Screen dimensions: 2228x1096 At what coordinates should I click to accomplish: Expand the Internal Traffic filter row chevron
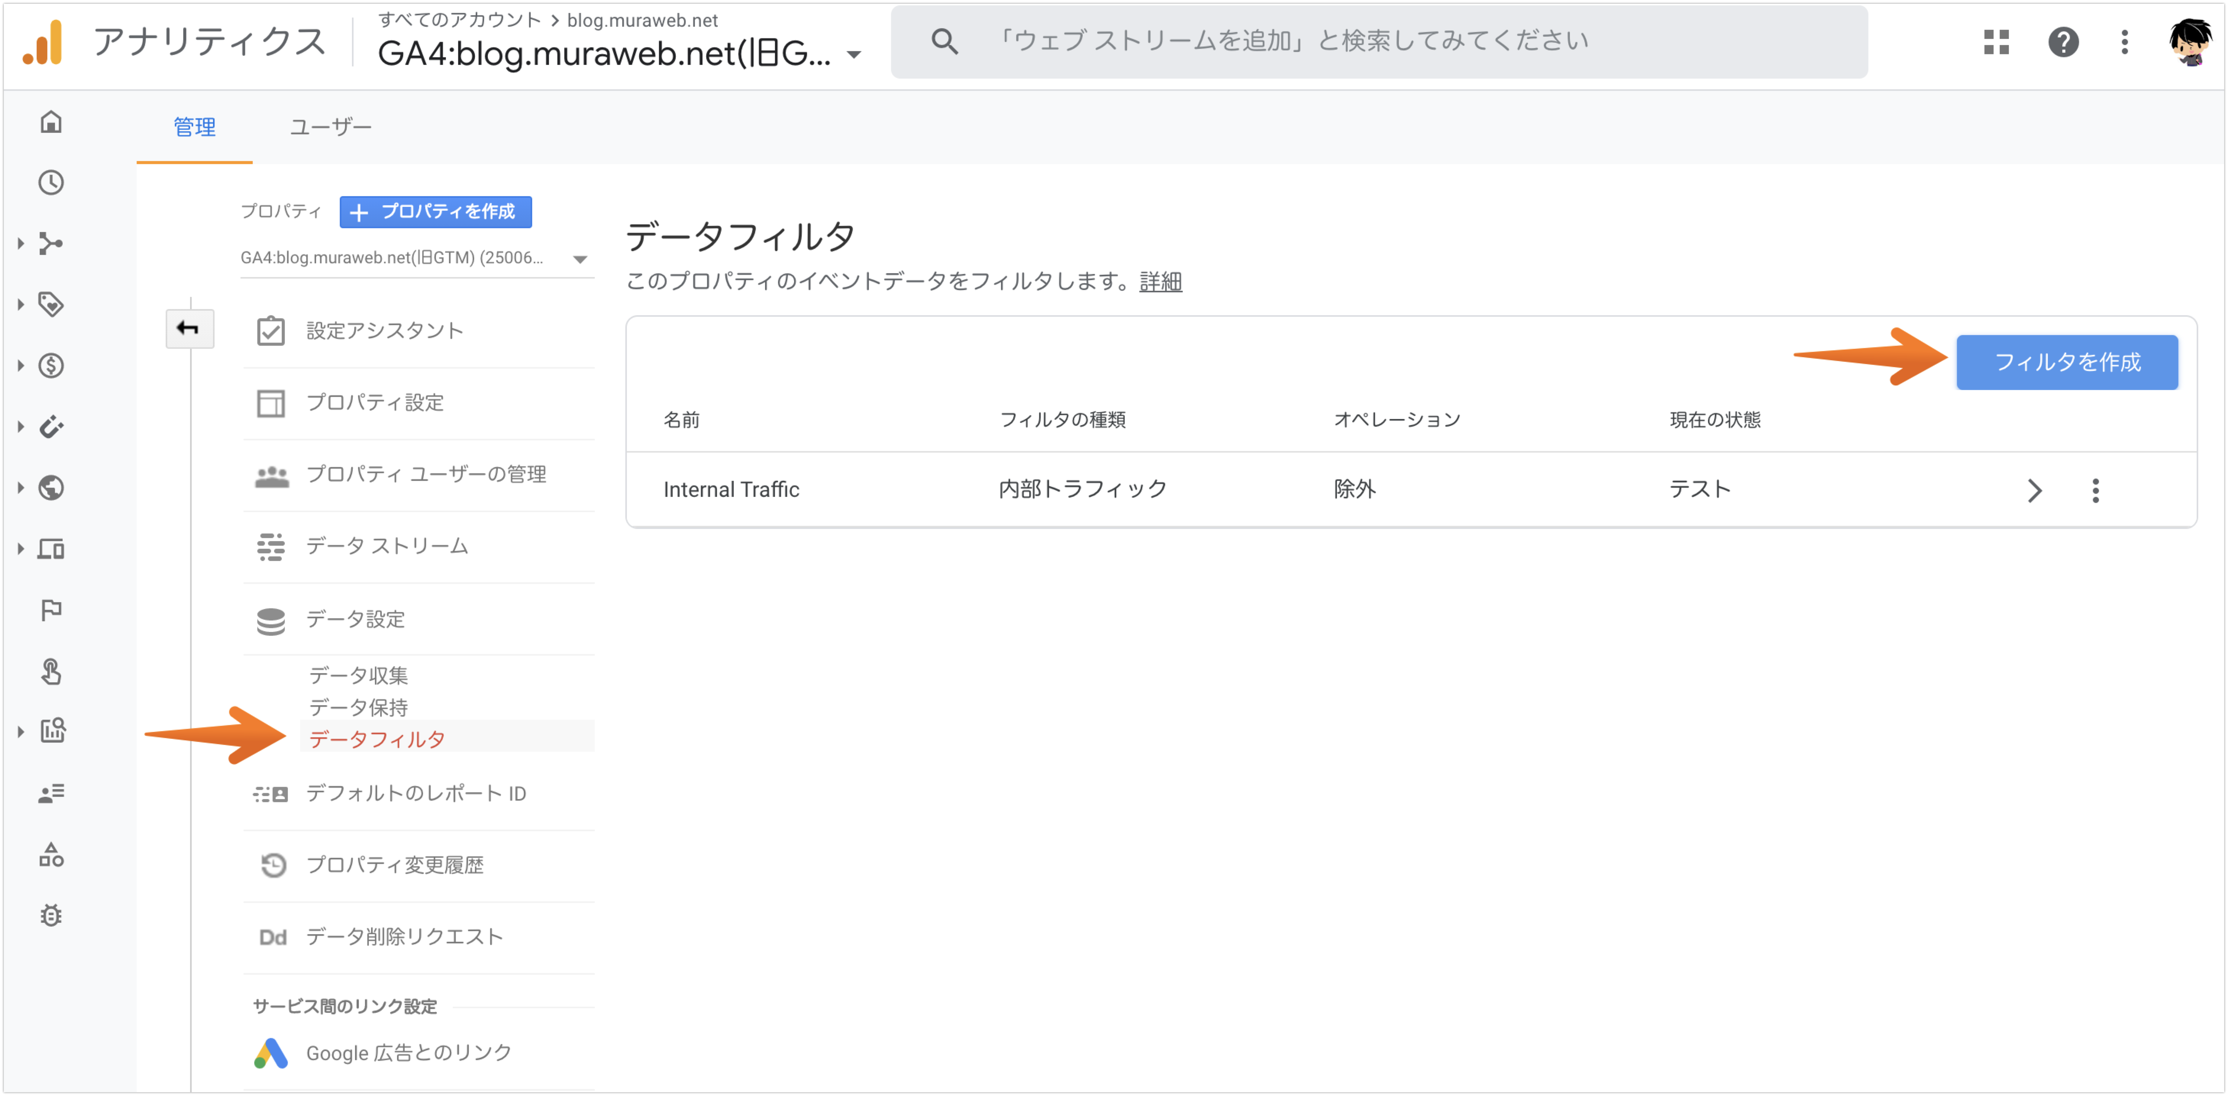point(2035,490)
